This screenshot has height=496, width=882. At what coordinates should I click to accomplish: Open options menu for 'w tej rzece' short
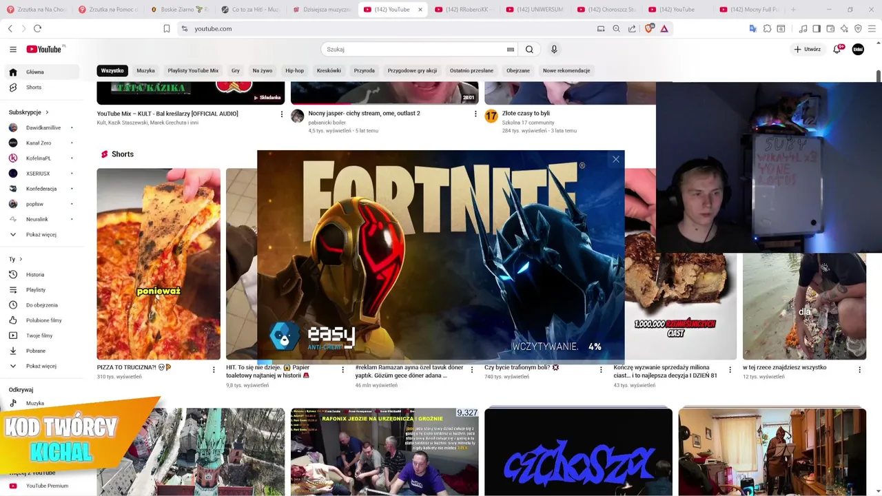coord(859,370)
